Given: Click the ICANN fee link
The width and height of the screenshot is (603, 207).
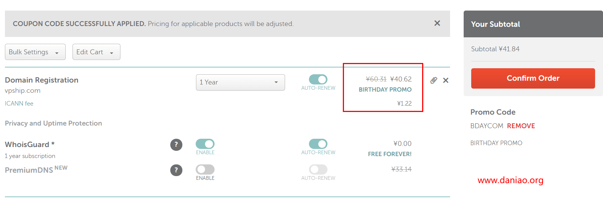Looking at the screenshot, I should (x=19, y=103).
